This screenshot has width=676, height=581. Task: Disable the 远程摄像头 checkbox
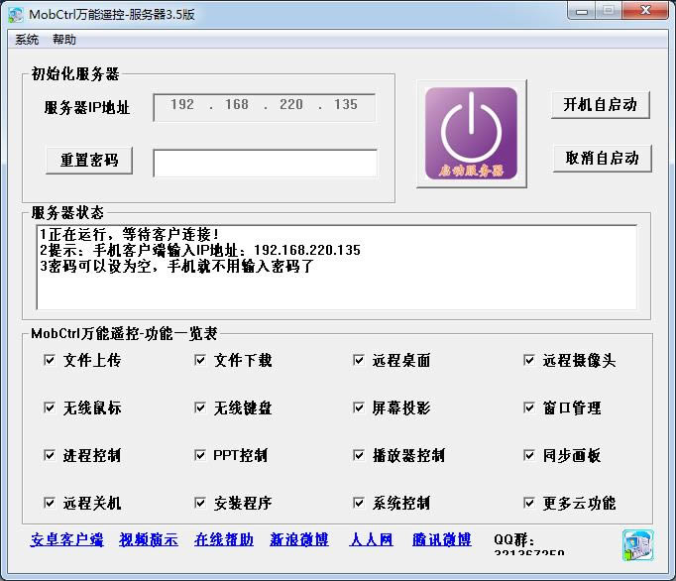[x=529, y=360]
